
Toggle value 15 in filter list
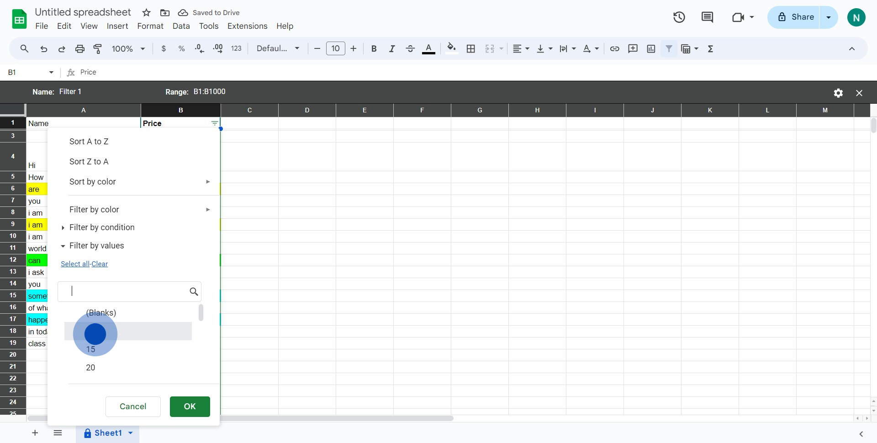coord(91,349)
